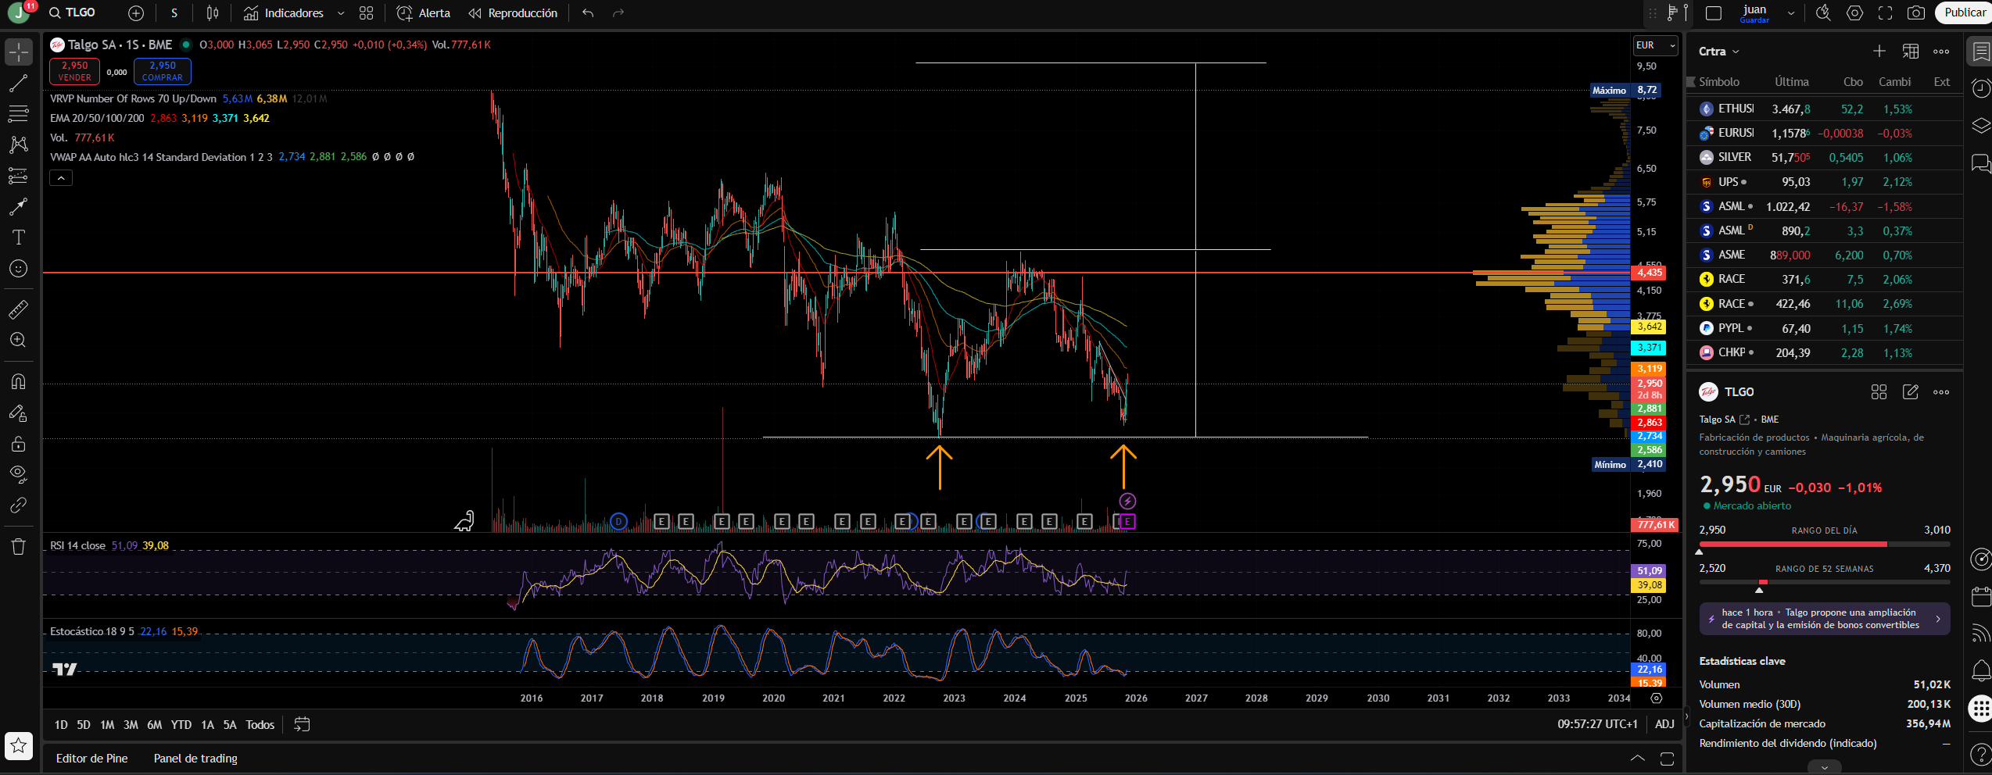
Task: Open the Editor de Pine tab
Action: pyautogui.click(x=91, y=759)
